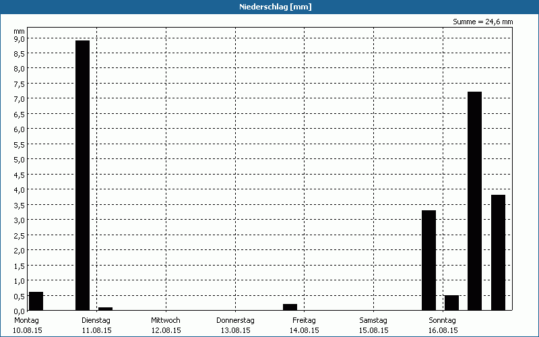Click the 0,0 y-axis value

click(20, 311)
